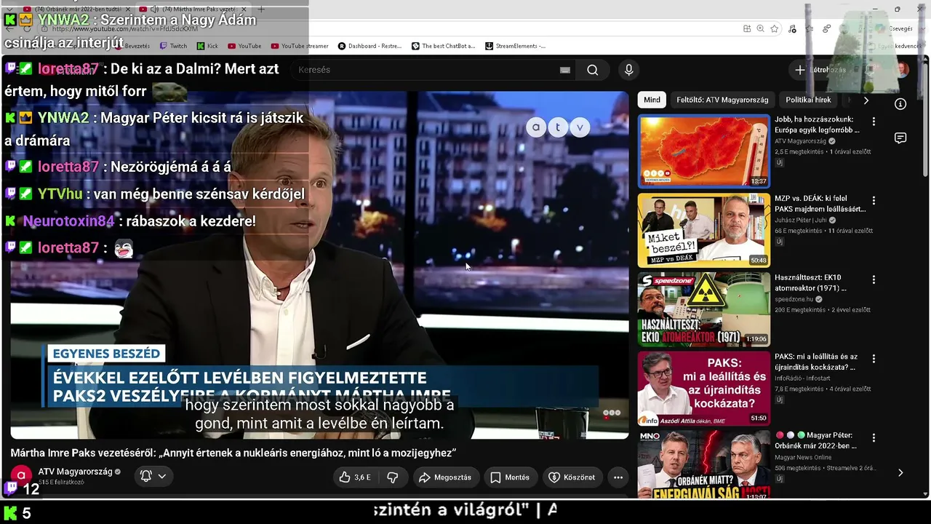Open the Twitch bookmark in bookmarks bar
This screenshot has width=931, height=524.
(x=173, y=46)
